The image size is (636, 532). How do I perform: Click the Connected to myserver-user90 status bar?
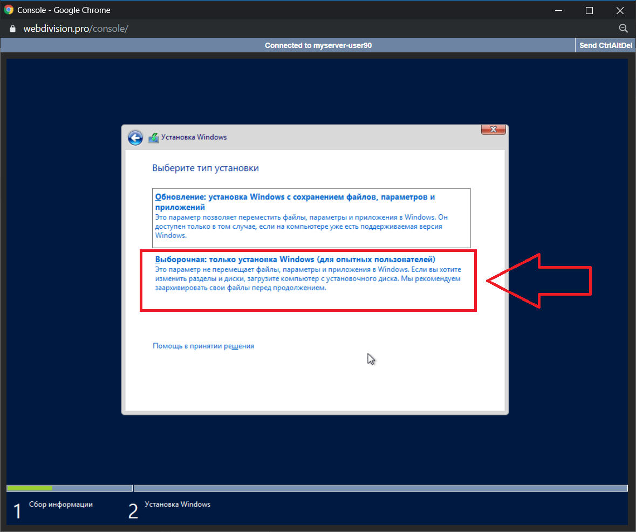tap(318, 45)
